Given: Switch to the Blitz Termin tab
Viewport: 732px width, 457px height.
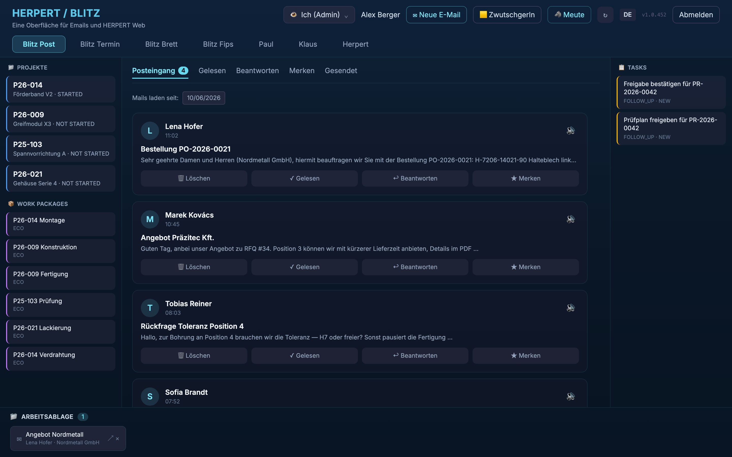Looking at the screenshot, I should 100,44.
